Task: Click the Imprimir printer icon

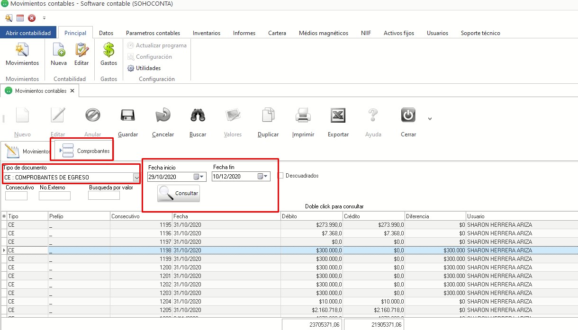Action: click(303, 116)
